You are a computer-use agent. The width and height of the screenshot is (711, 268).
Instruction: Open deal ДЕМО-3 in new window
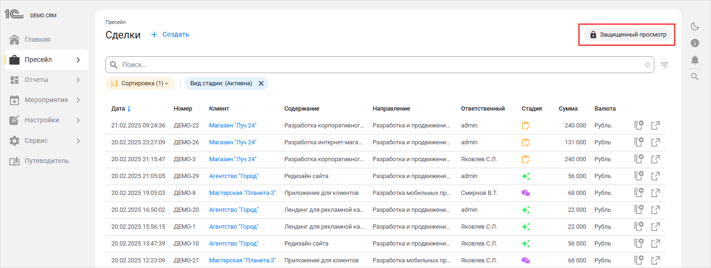click(x=656, y=159)
